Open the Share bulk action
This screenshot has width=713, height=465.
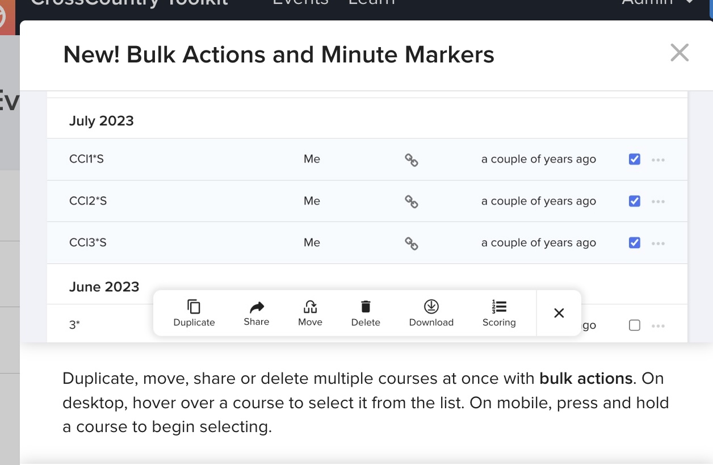pos(256,313)
